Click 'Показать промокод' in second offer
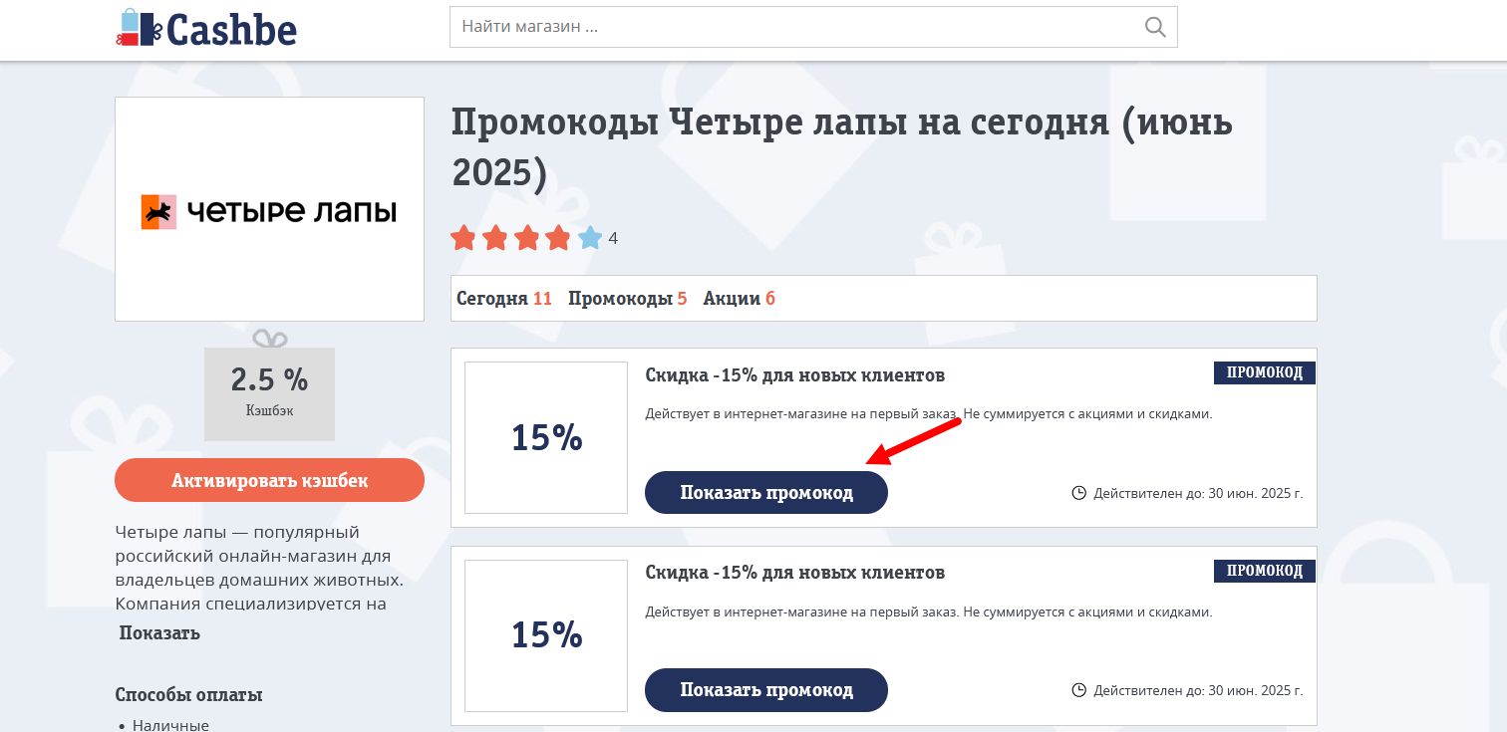Viewport: 1507px width, 732px height. [x=766, y=689]
